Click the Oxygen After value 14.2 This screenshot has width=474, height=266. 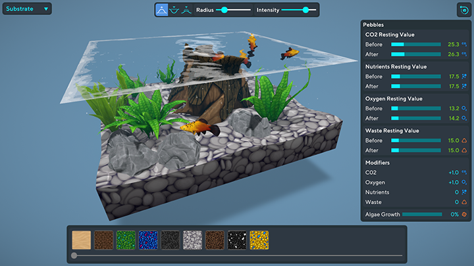click(454, 118)
